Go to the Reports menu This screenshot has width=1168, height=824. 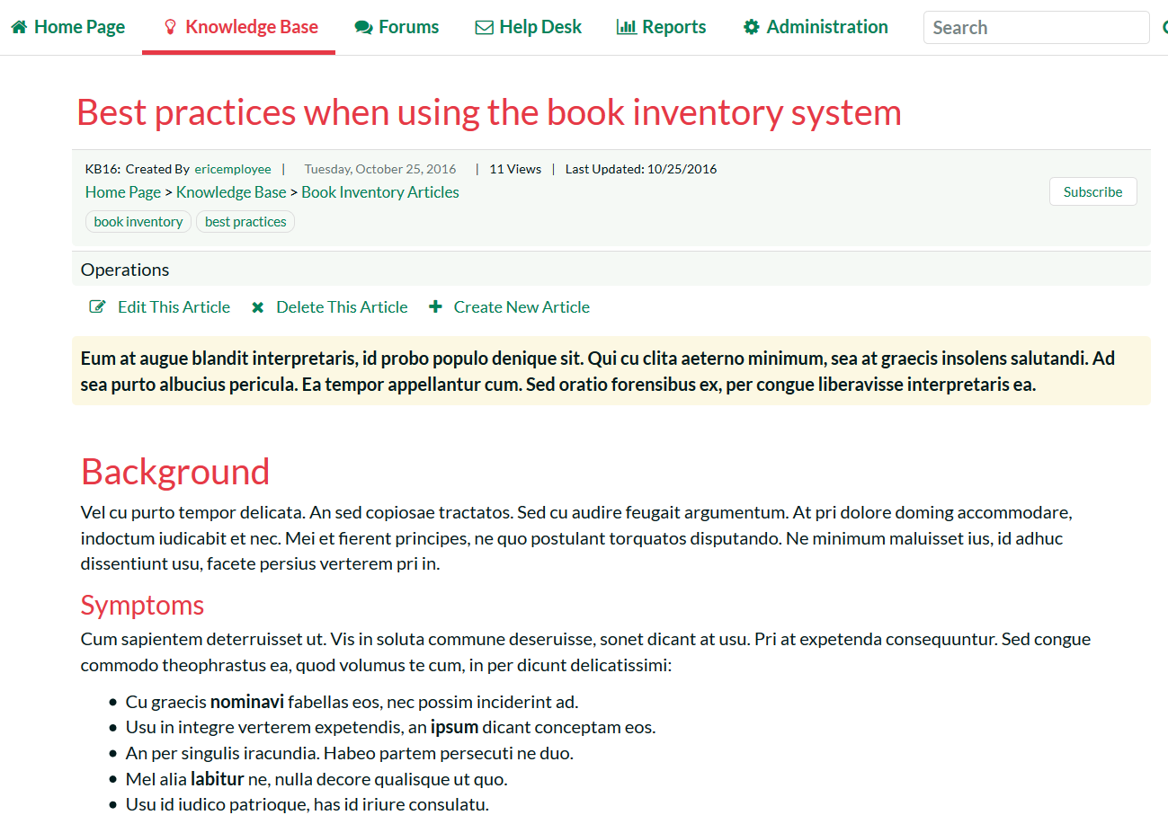pos(673,28)
